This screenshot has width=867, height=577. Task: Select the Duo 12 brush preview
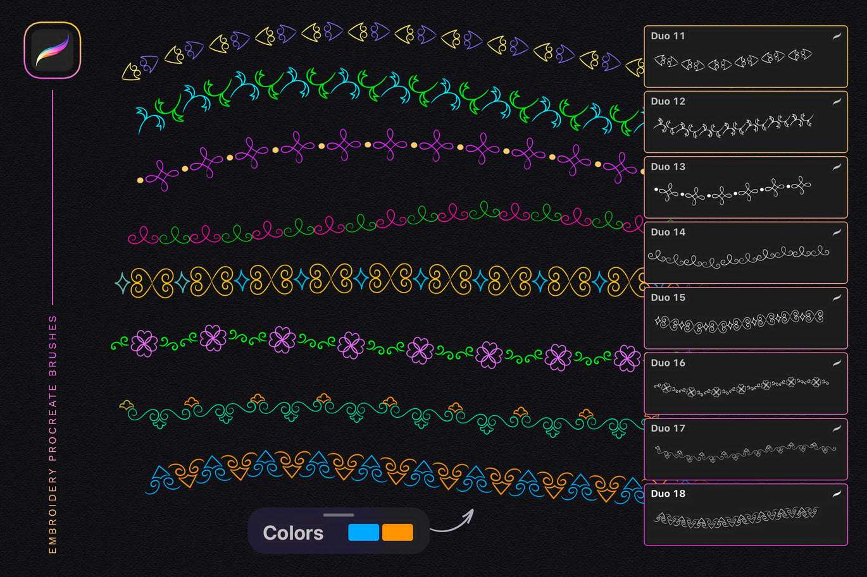[734, 126]
